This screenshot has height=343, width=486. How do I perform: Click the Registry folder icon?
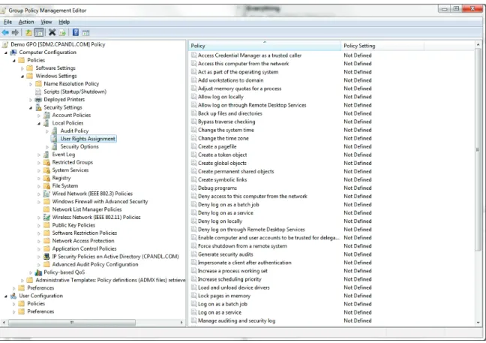click(x=46, y=178)
